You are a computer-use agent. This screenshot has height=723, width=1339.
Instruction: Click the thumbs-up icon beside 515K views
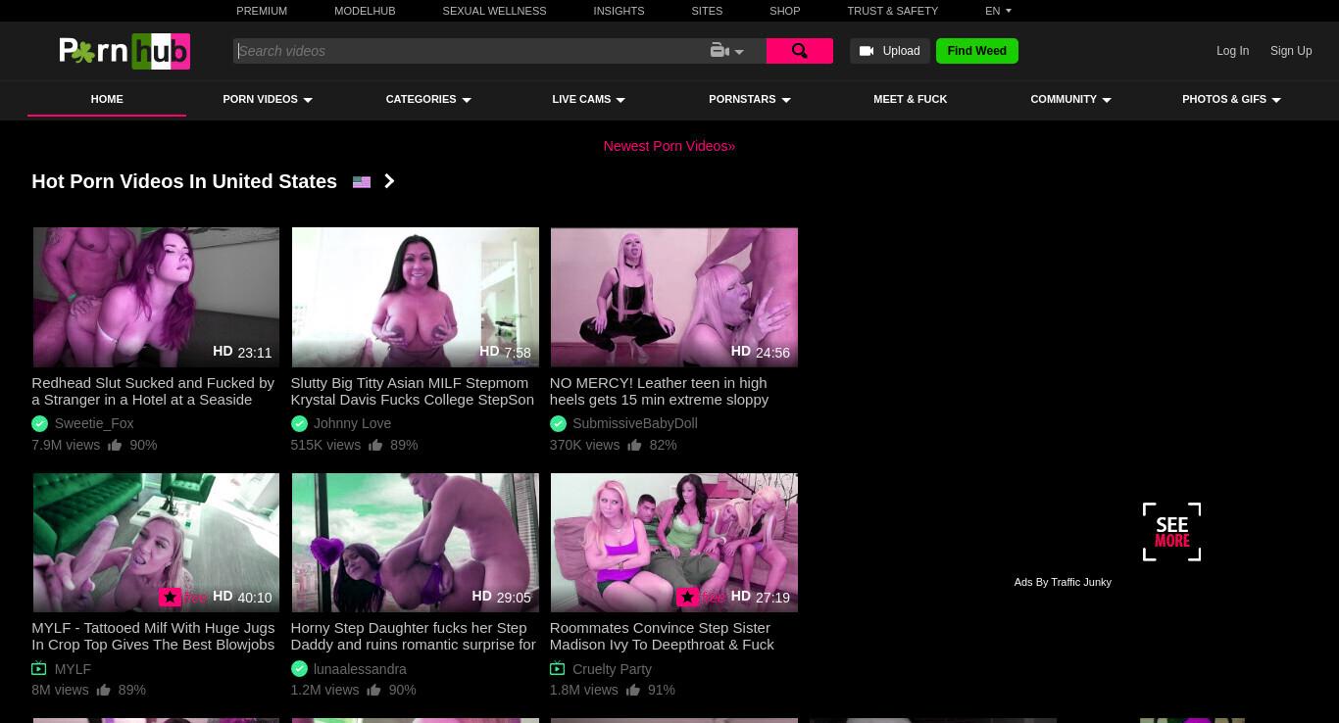click(x=375, y=445)
